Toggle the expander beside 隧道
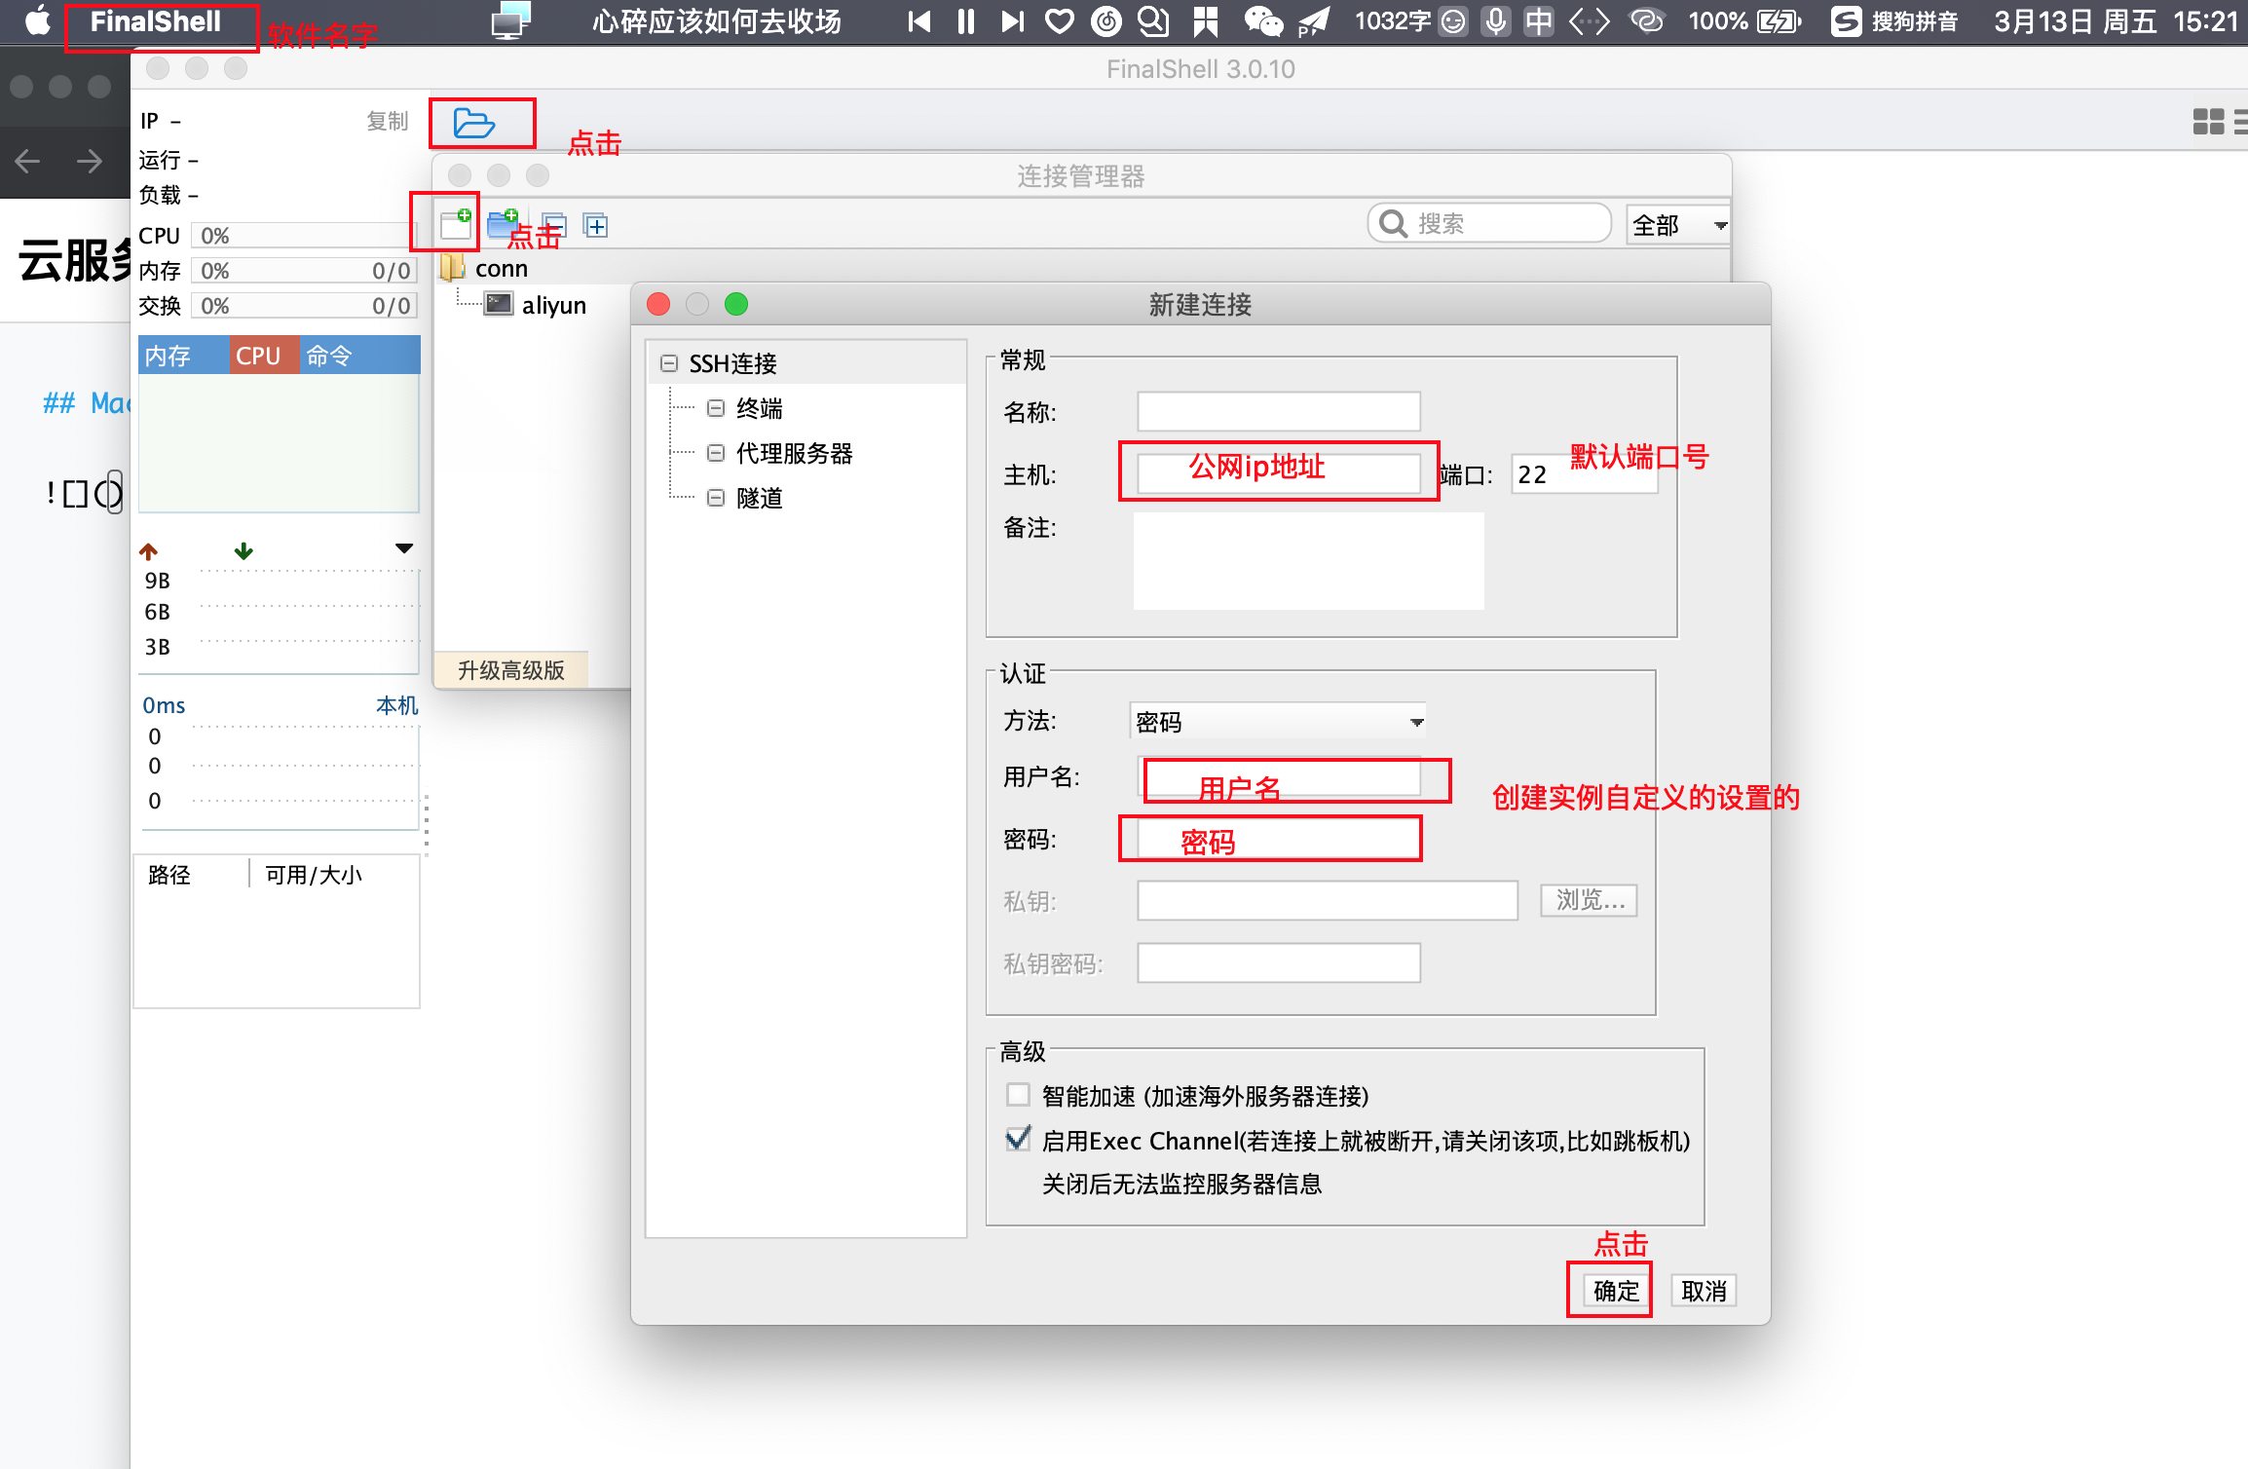The image size is (2248, 1469). pos(716,498)
